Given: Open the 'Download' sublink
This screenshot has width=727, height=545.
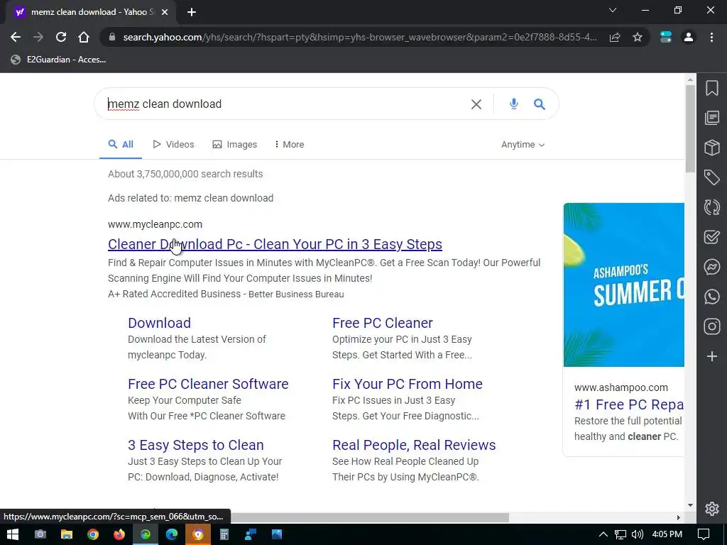Looking at the screenshot, I should point(159,323).
